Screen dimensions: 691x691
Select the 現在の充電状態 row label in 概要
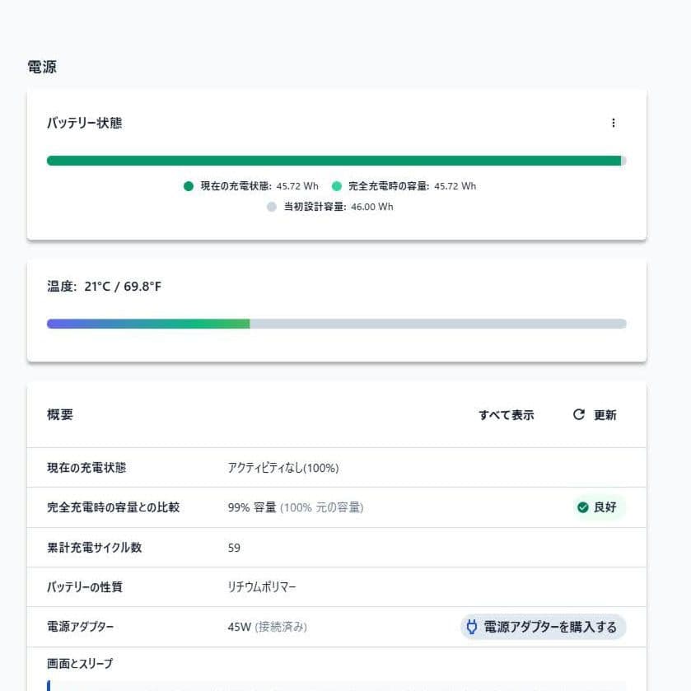coord(86,468)
